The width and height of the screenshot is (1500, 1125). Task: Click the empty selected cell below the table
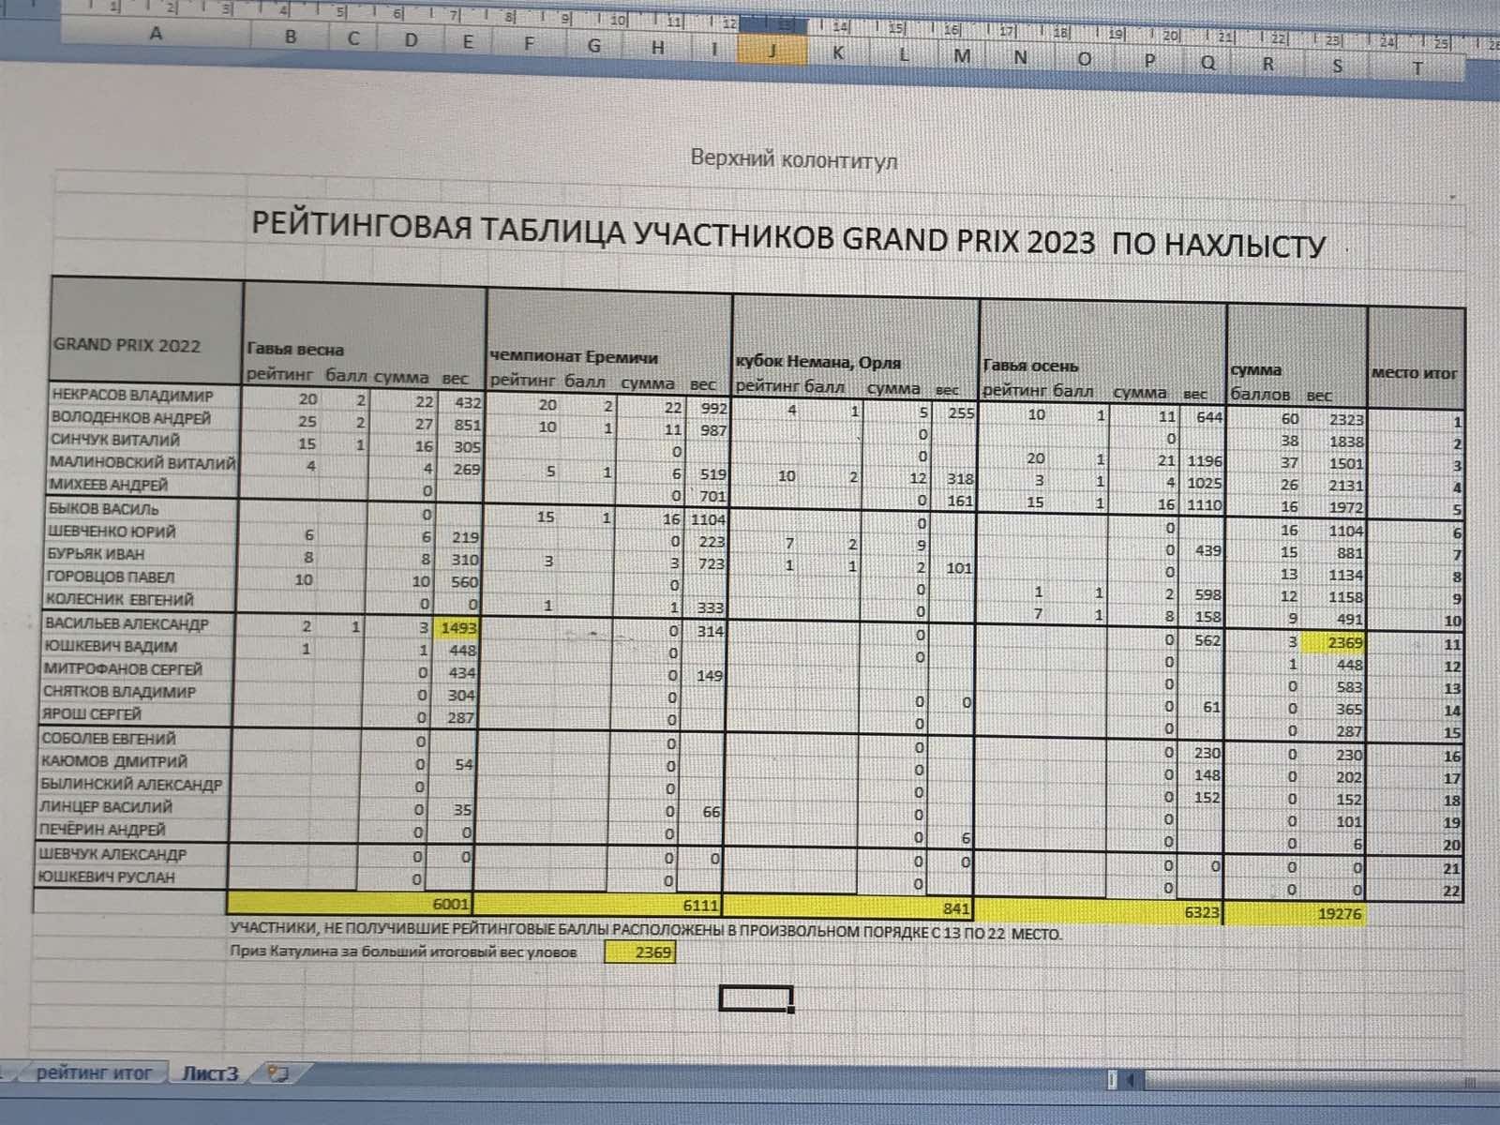(756, 998)
